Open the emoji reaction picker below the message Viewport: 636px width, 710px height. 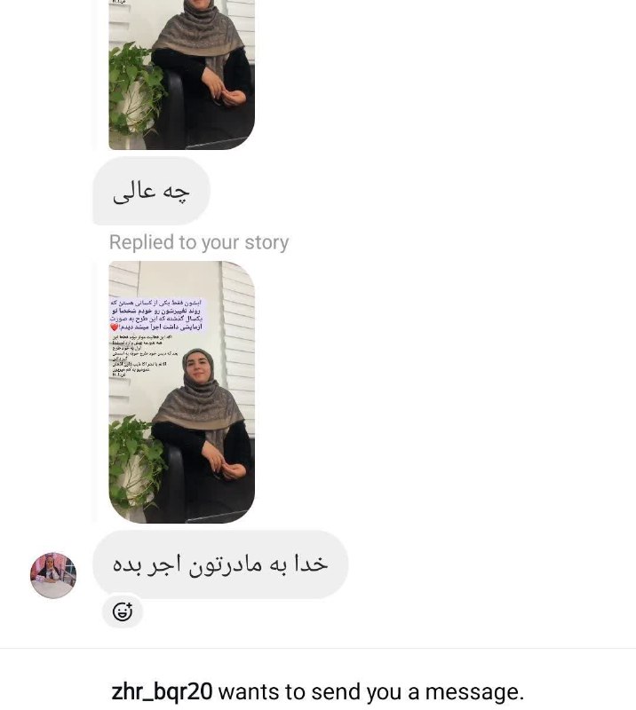(123, 611)
